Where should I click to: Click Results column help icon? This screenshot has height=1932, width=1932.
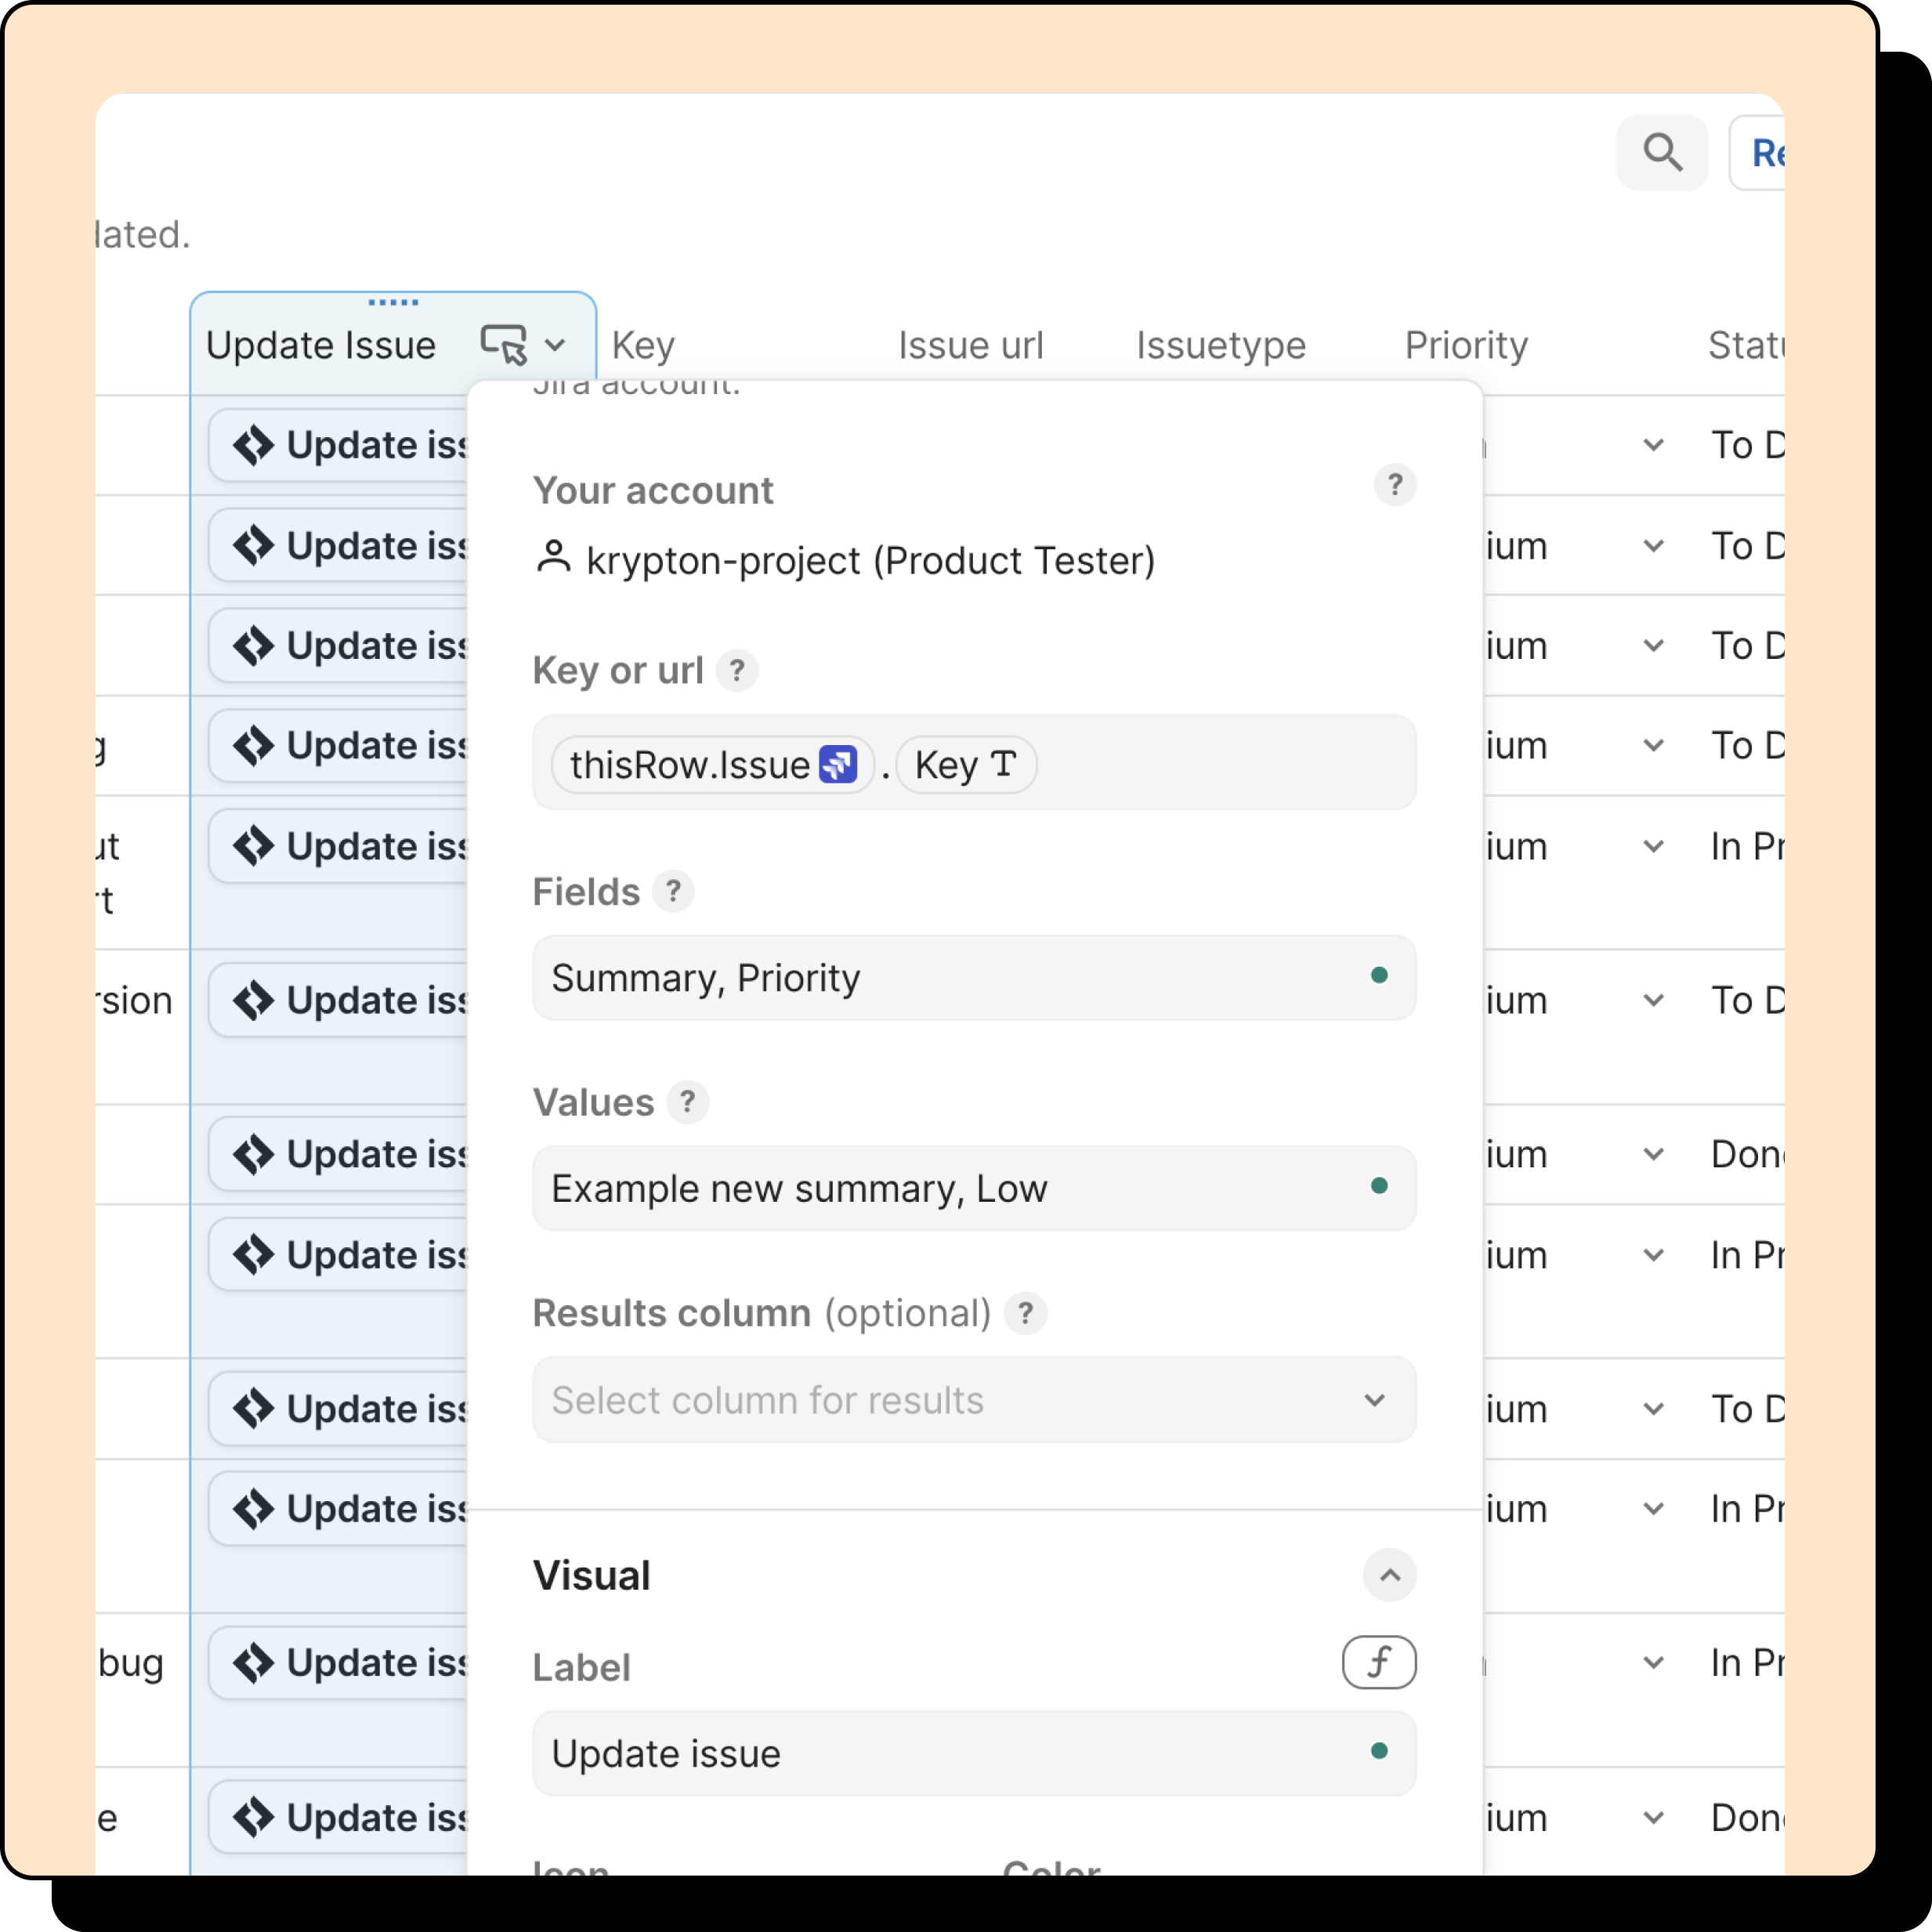click(x=1025, y=1313)
